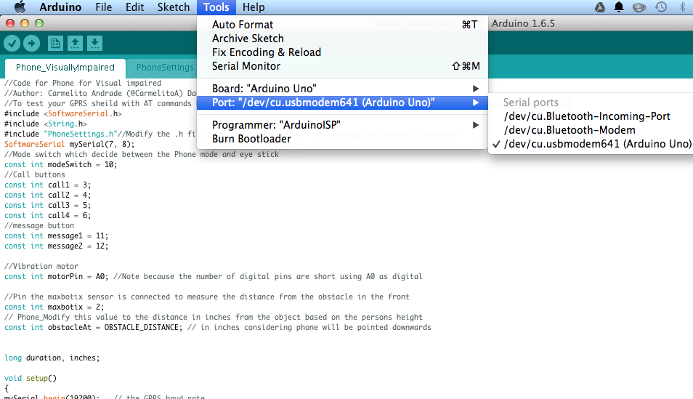The image size is (693, 399).
Task: Click the yellow minimize window button
Action: (25, 23)
